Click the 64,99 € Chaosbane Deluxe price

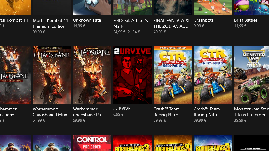pos(39,120)
